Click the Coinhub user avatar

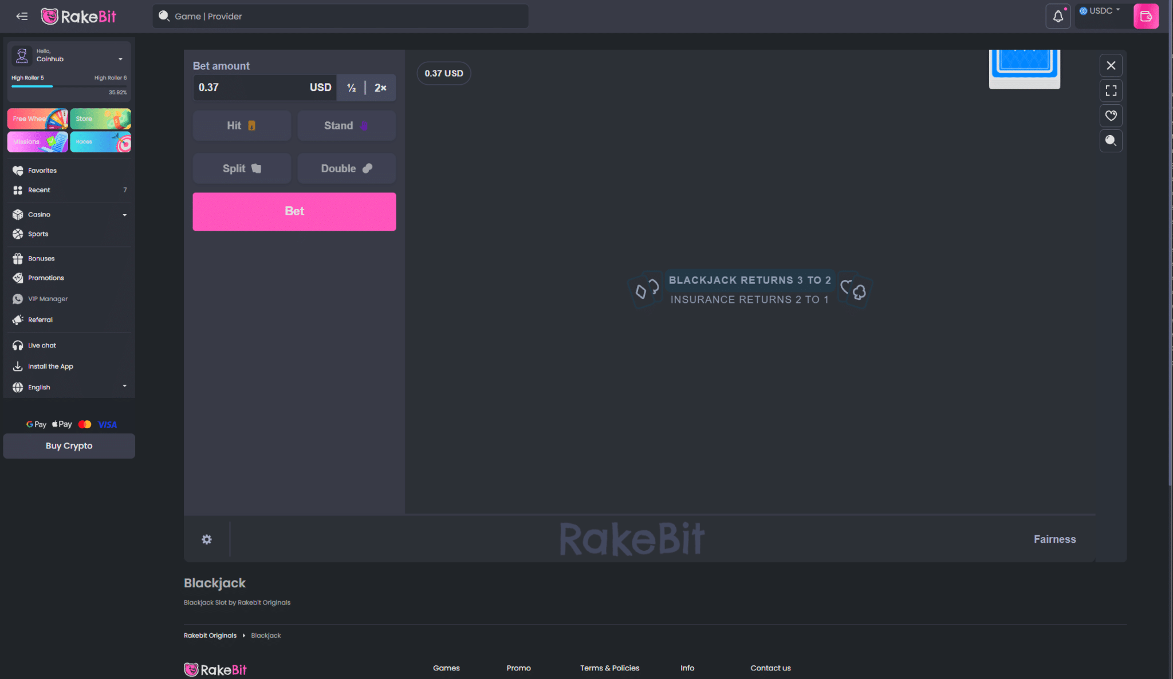coord(22,56)
